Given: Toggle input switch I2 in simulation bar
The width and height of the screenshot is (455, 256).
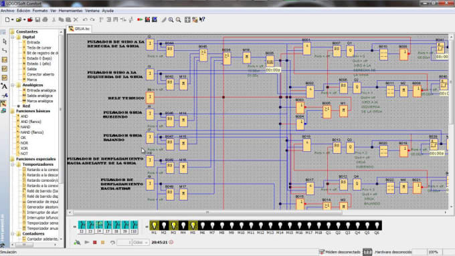Looking at the screenshot, I should (82, 227).
